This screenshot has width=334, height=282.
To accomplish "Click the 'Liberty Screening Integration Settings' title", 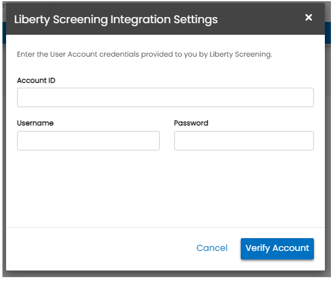I will 116,19.
